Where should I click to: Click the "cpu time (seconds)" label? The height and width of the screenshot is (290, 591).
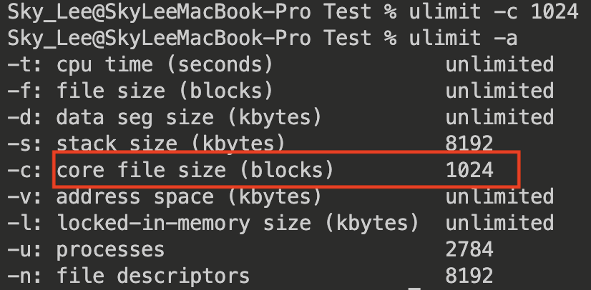tap(165, 65)
